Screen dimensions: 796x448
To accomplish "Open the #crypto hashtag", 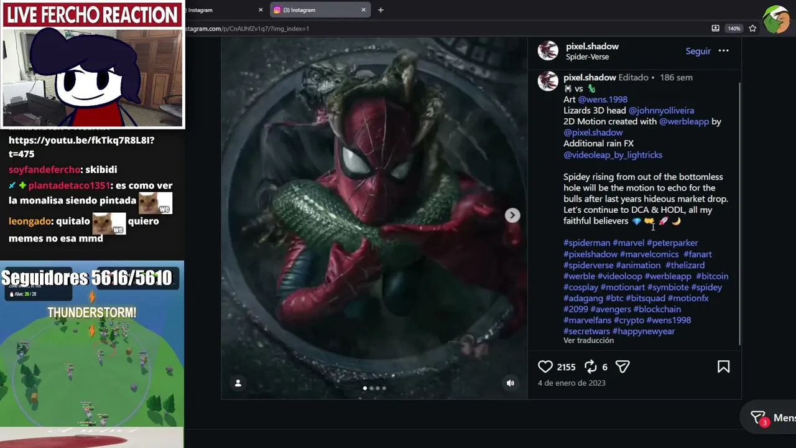I will click(x=629, y=320).
